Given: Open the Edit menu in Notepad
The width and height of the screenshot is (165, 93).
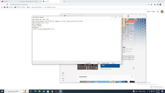Looking at the screenshot, I should (36, 20).
